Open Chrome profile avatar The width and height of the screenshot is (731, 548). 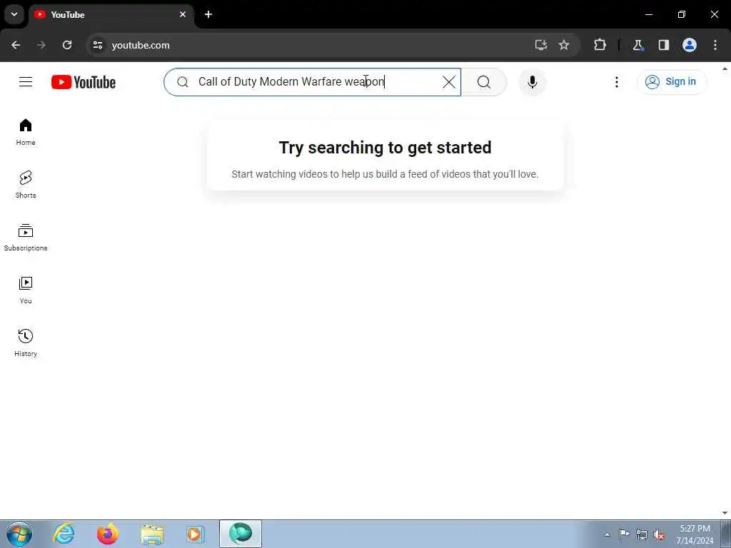pos(690,45)
